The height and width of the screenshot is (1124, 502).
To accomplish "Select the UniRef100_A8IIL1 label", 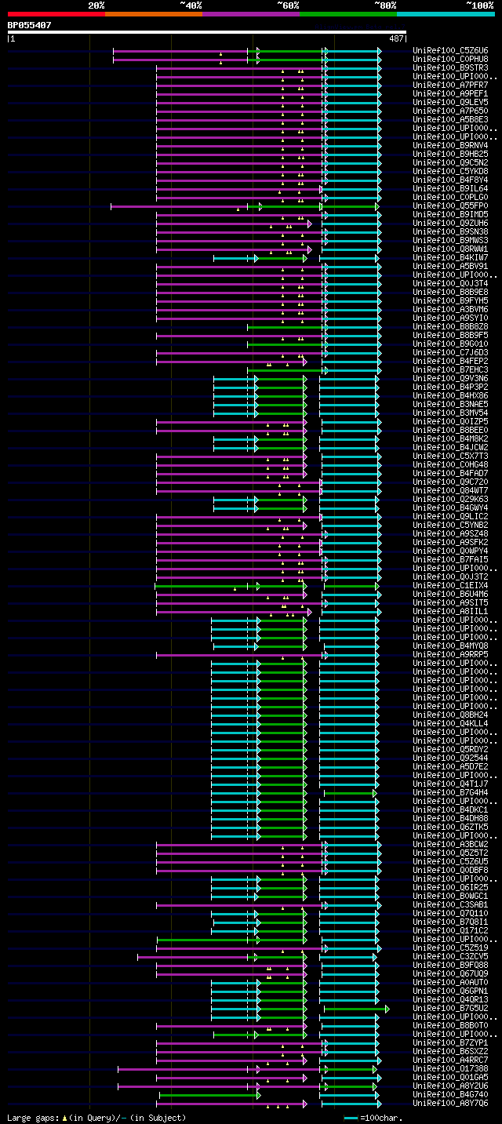I will pos(450,612).
